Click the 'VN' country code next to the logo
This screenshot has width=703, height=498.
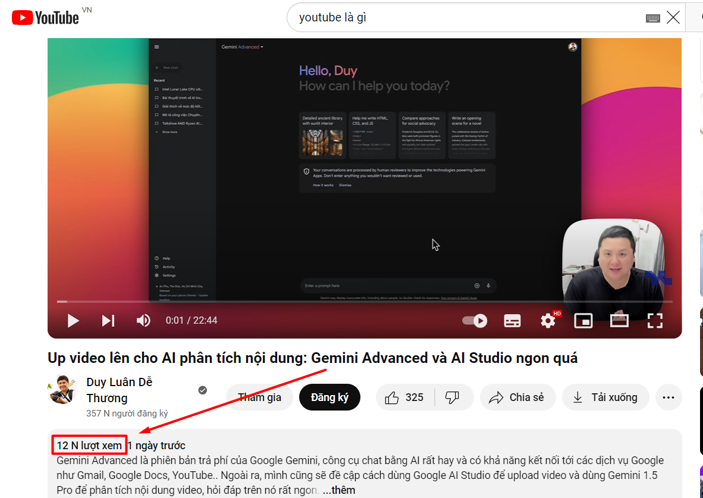[87, 10]
